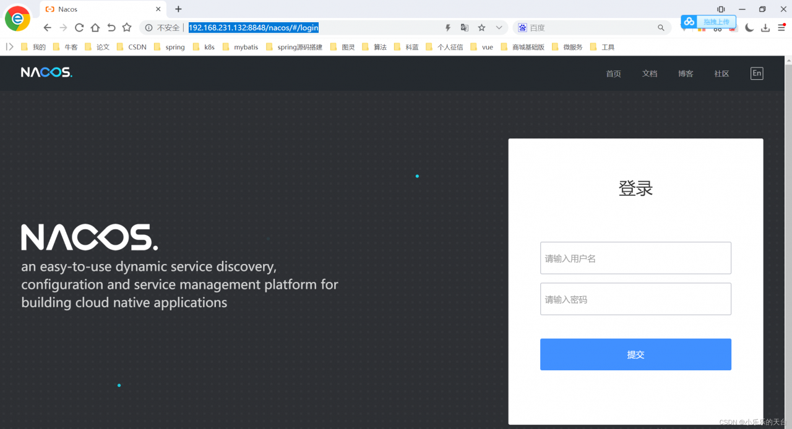This screenshot has height=429, width=792.
Task: Open the 工具 bookmark folder
Action: click(603, 47)
